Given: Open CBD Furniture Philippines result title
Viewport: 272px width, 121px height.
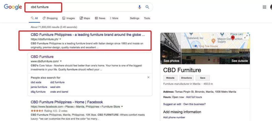Looking at the screenshot, I should coord(88,35).
